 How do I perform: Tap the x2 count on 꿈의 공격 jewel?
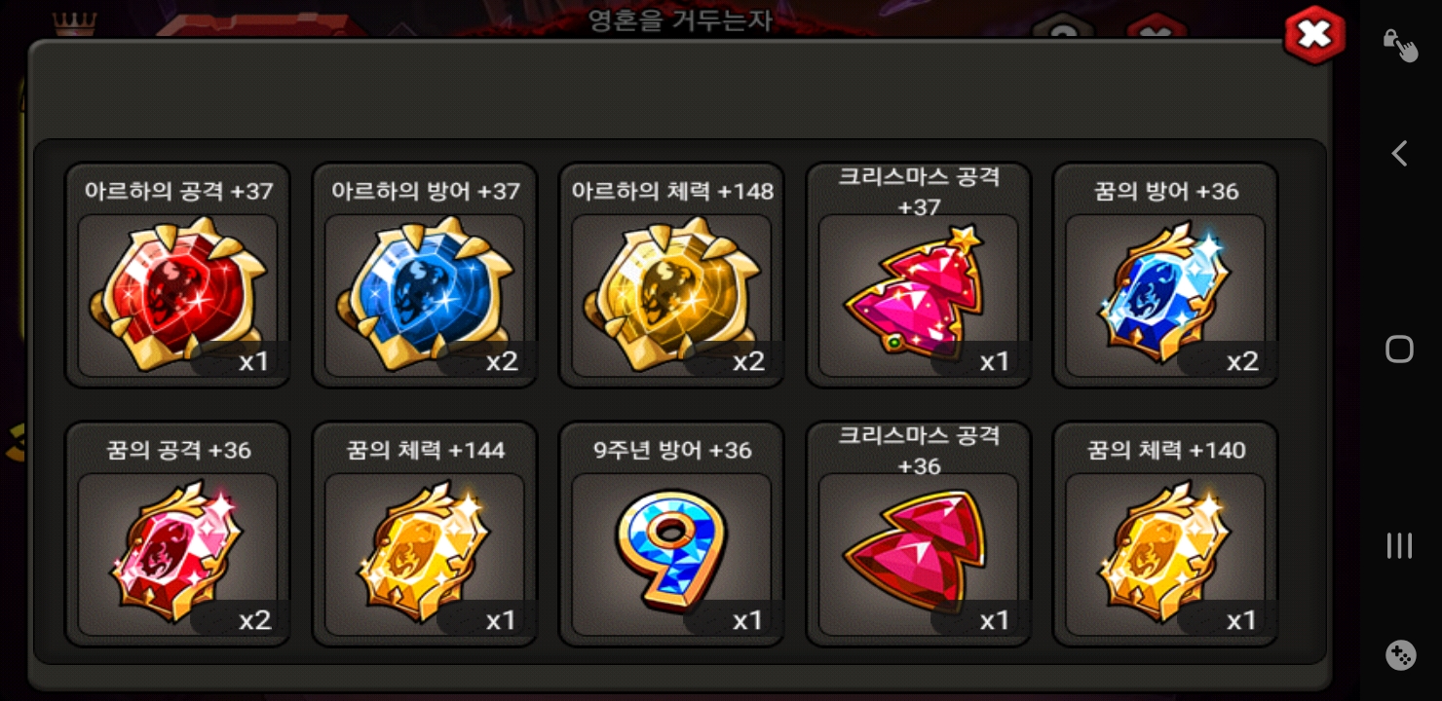(255, 621)
